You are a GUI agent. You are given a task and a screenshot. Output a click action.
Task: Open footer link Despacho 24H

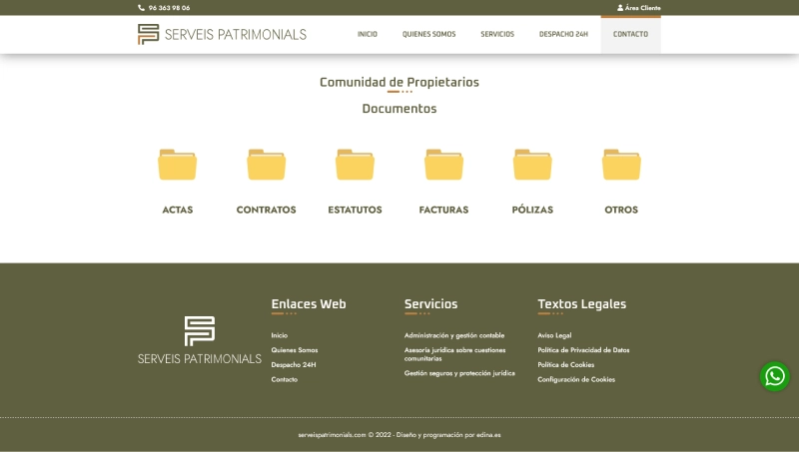click(294, 365)
